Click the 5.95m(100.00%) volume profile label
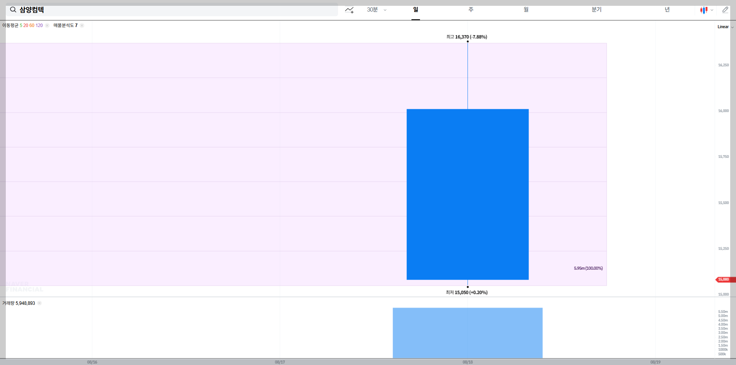This screenshot has height=365, width=736. tap(588, 268)
